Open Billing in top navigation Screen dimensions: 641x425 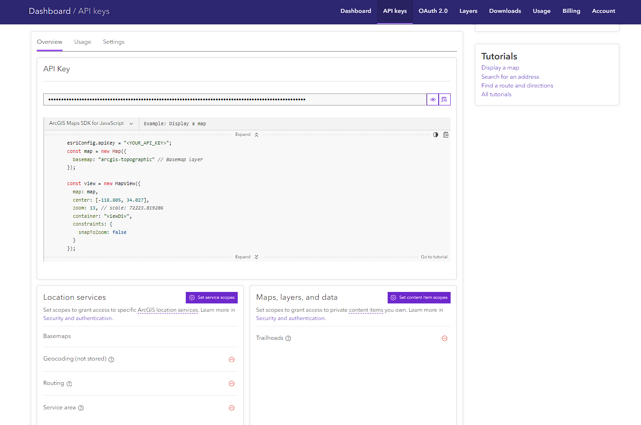tap(571, 11)
